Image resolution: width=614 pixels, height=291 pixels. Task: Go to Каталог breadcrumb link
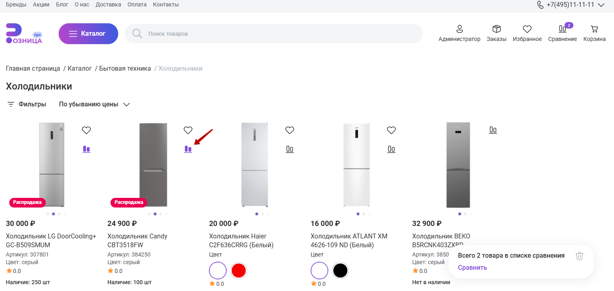click(80, 69)
